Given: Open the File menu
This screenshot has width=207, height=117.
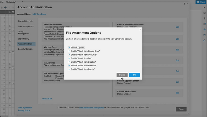Looking at the screenshot, I should pos(2,2).
